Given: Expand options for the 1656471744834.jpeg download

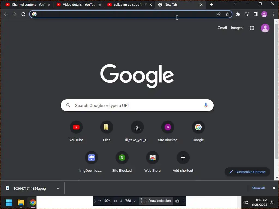Looking at the screenshot, I should [58, 188].
